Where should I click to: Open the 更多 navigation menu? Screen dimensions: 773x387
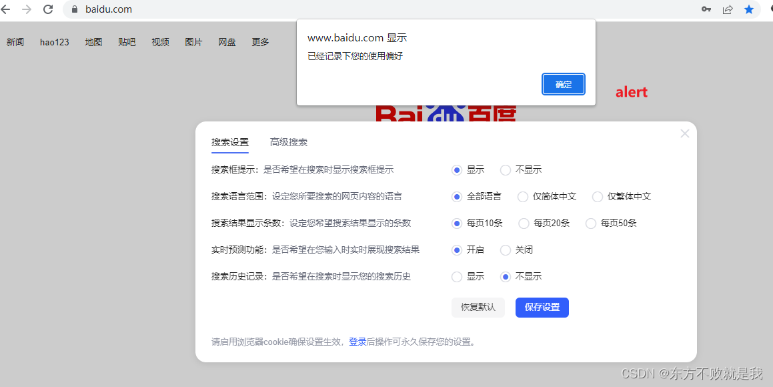pyautogui.click(x=260, y=41)
